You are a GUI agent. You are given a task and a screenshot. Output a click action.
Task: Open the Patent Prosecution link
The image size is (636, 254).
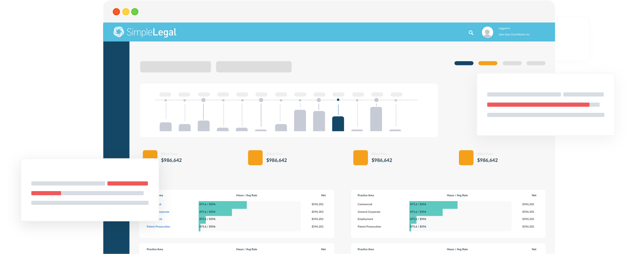(158, 227)
